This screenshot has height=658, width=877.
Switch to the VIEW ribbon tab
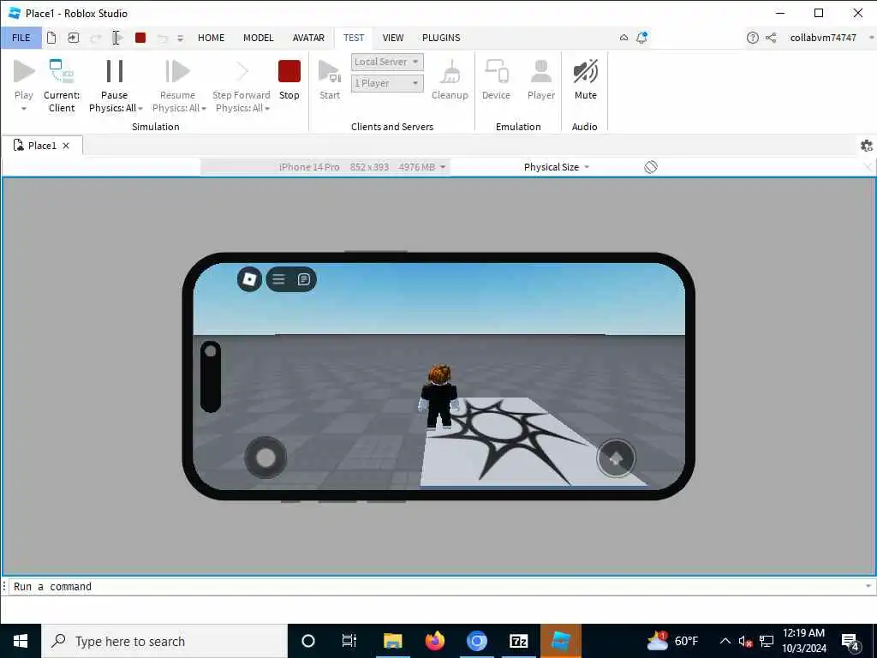tap(392, 38)
